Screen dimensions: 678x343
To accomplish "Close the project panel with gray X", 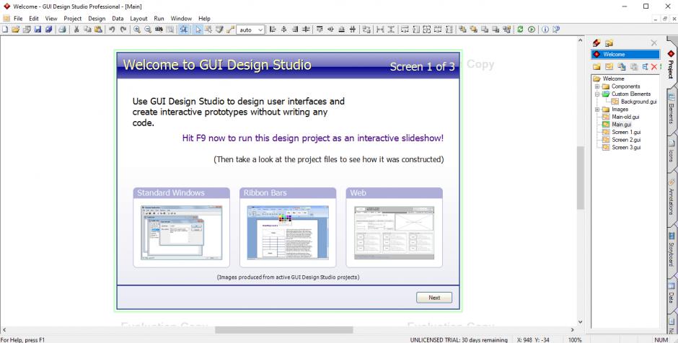I will click(x=653, y=43).
